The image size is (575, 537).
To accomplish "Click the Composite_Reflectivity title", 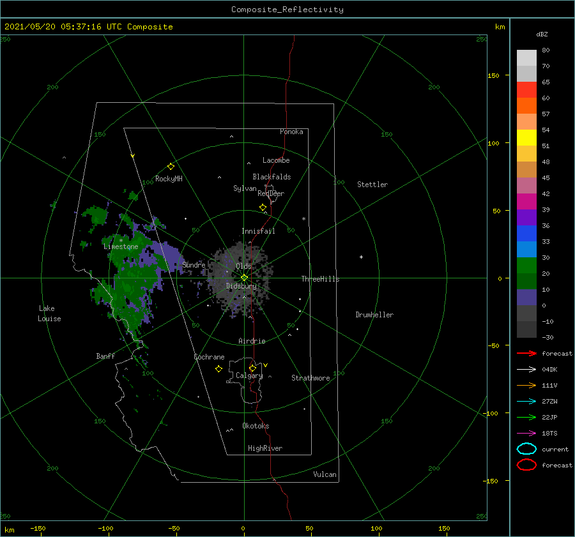I will 287,10.
